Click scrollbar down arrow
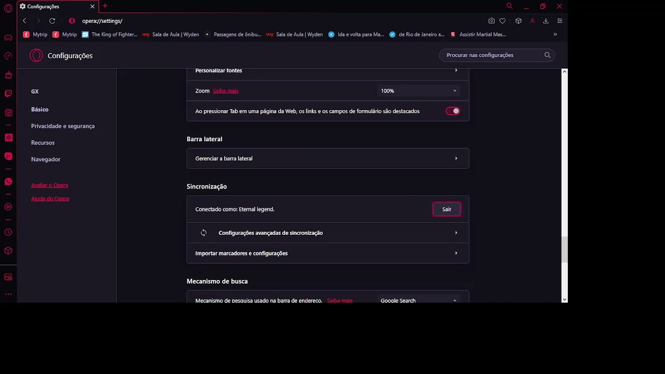 [x=565, y=300]
